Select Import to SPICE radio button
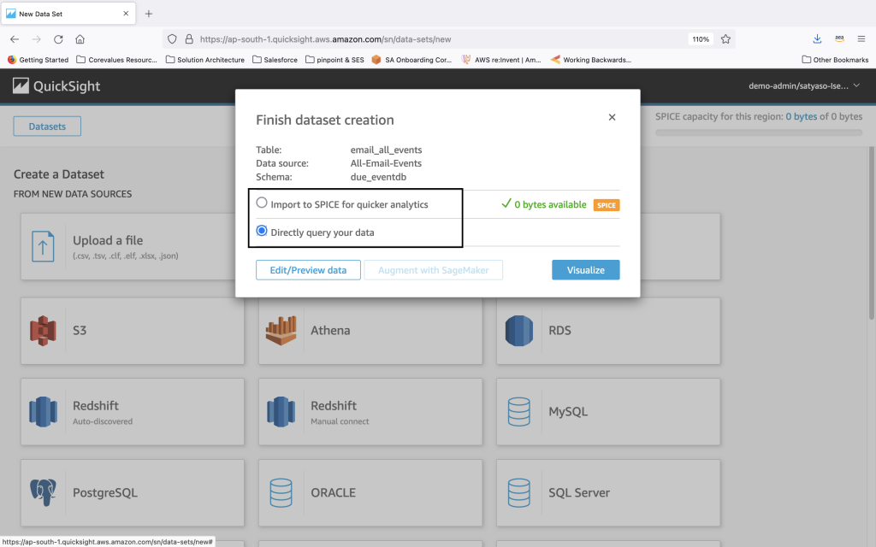The height and width of the screenshot is (547, 876). click(x=262, y=203)
